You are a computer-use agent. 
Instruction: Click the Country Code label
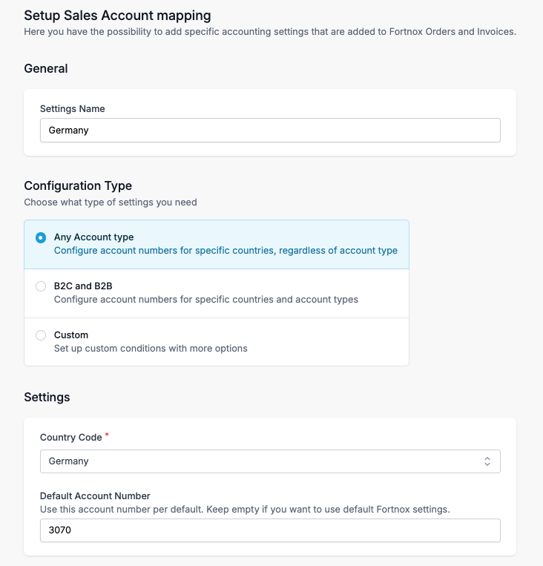pos(71,438)
